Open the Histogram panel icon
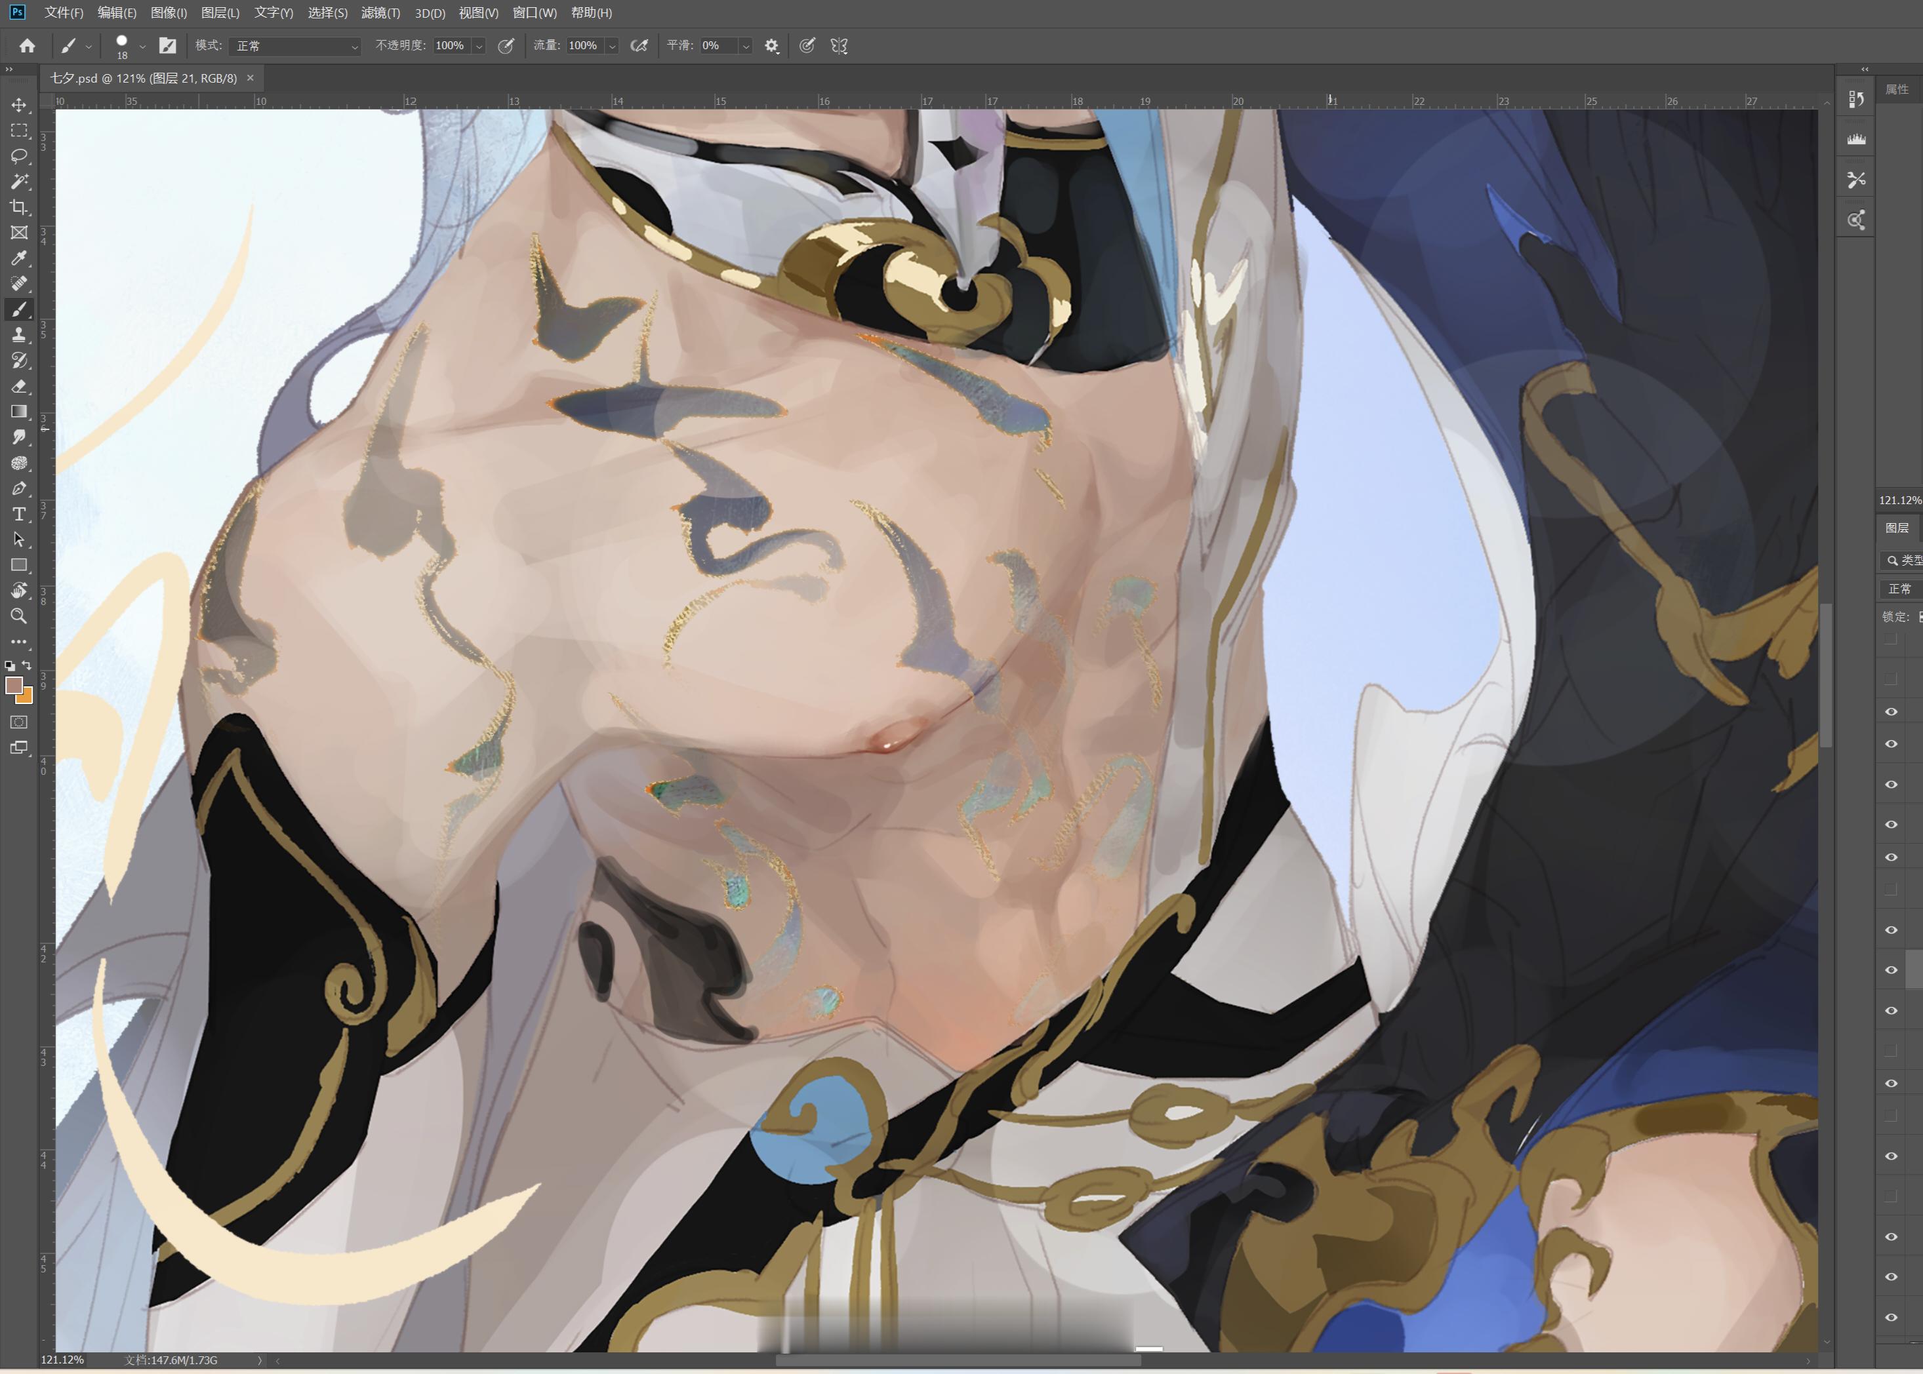Viewport: 1923px width, 1374px height. pos(1856,139)
